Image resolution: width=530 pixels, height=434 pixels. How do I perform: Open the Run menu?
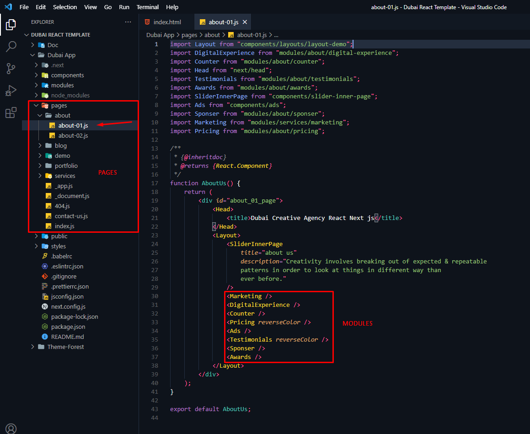pos(124,7)
